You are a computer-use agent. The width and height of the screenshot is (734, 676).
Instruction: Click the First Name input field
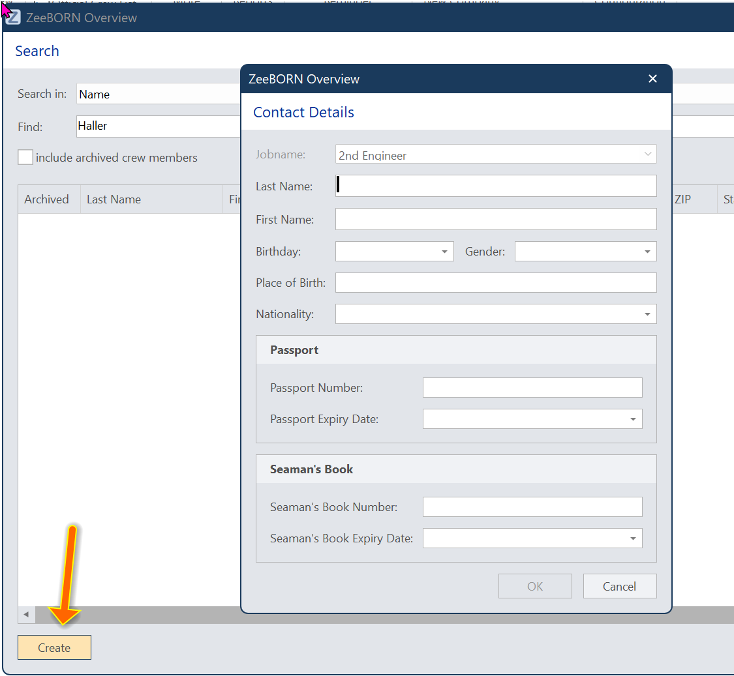[496, 219]
